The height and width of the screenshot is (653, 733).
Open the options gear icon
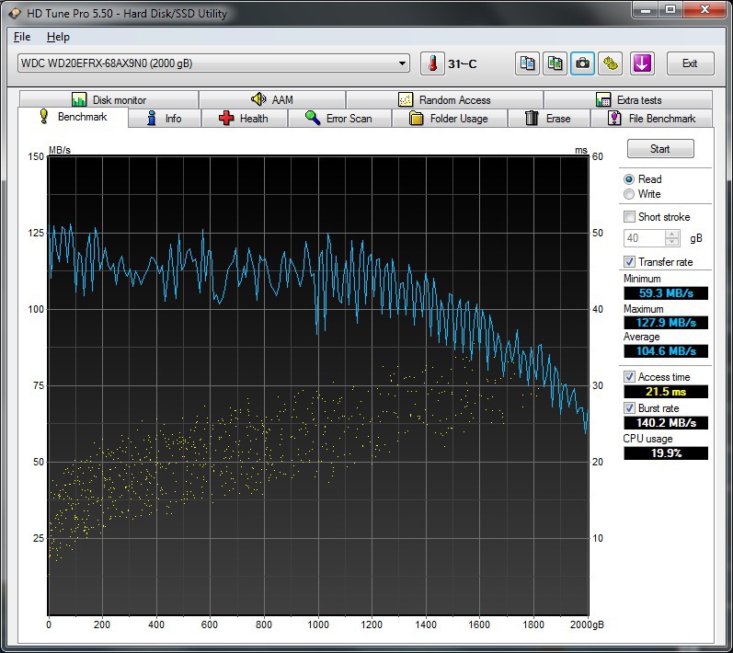pyautogui.click(x=612, y=63)
